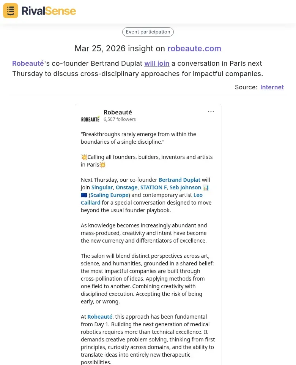The image size is (296, 365).
Task: Click the 'Seb Johnson' link
Action: (185, 187)
